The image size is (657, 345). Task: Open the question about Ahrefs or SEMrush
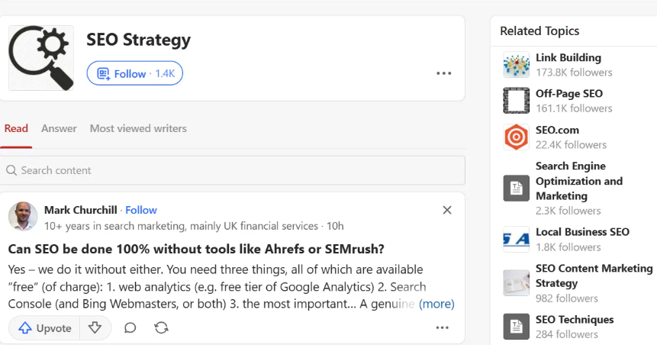pyautogui.click(x=196, y=249)
